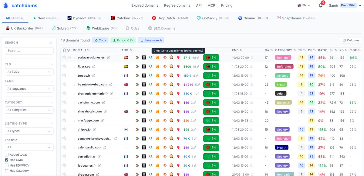Image resolution: width=364 pixels, height=176 pixels.
Task: Click circle check icon on soriavacaciones.es row
Action: pos(69,58)
